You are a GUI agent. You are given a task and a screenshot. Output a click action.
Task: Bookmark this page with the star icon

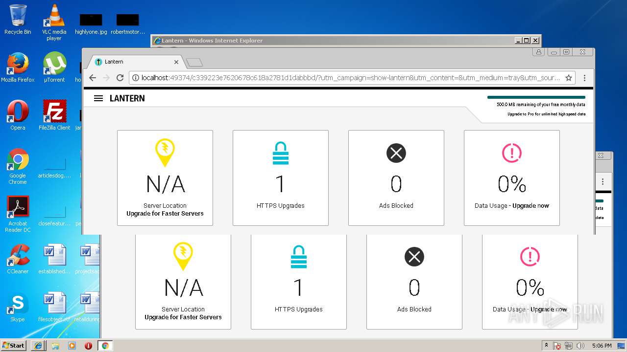coord(569,78)
